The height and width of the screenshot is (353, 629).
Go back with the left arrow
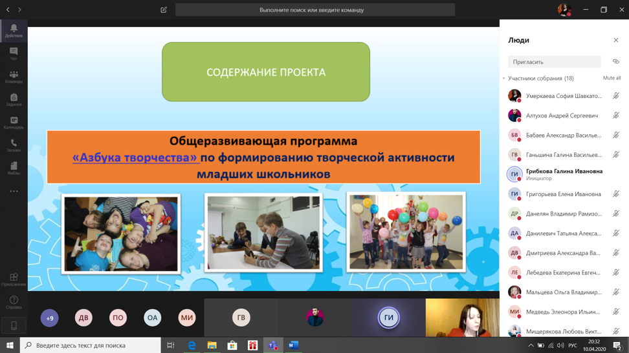pos(8,10)
